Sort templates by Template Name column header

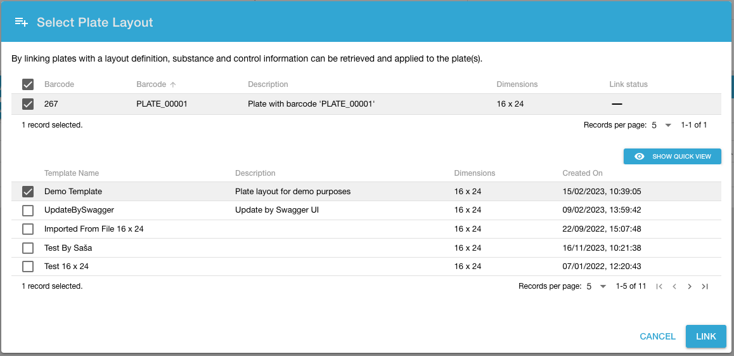coord(72,173)
